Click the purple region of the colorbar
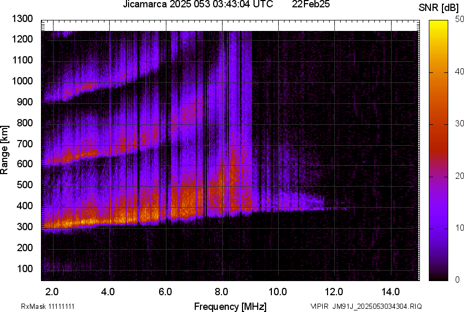 point(439,220)
